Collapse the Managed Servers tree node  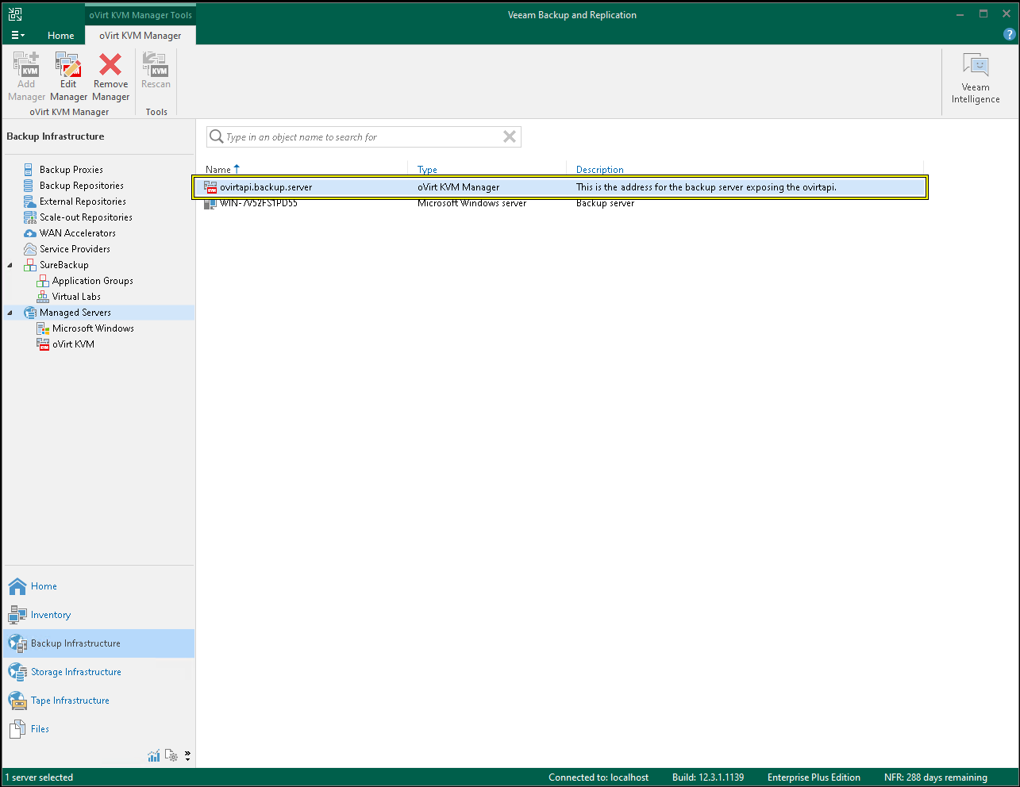(x=10, y=313)
